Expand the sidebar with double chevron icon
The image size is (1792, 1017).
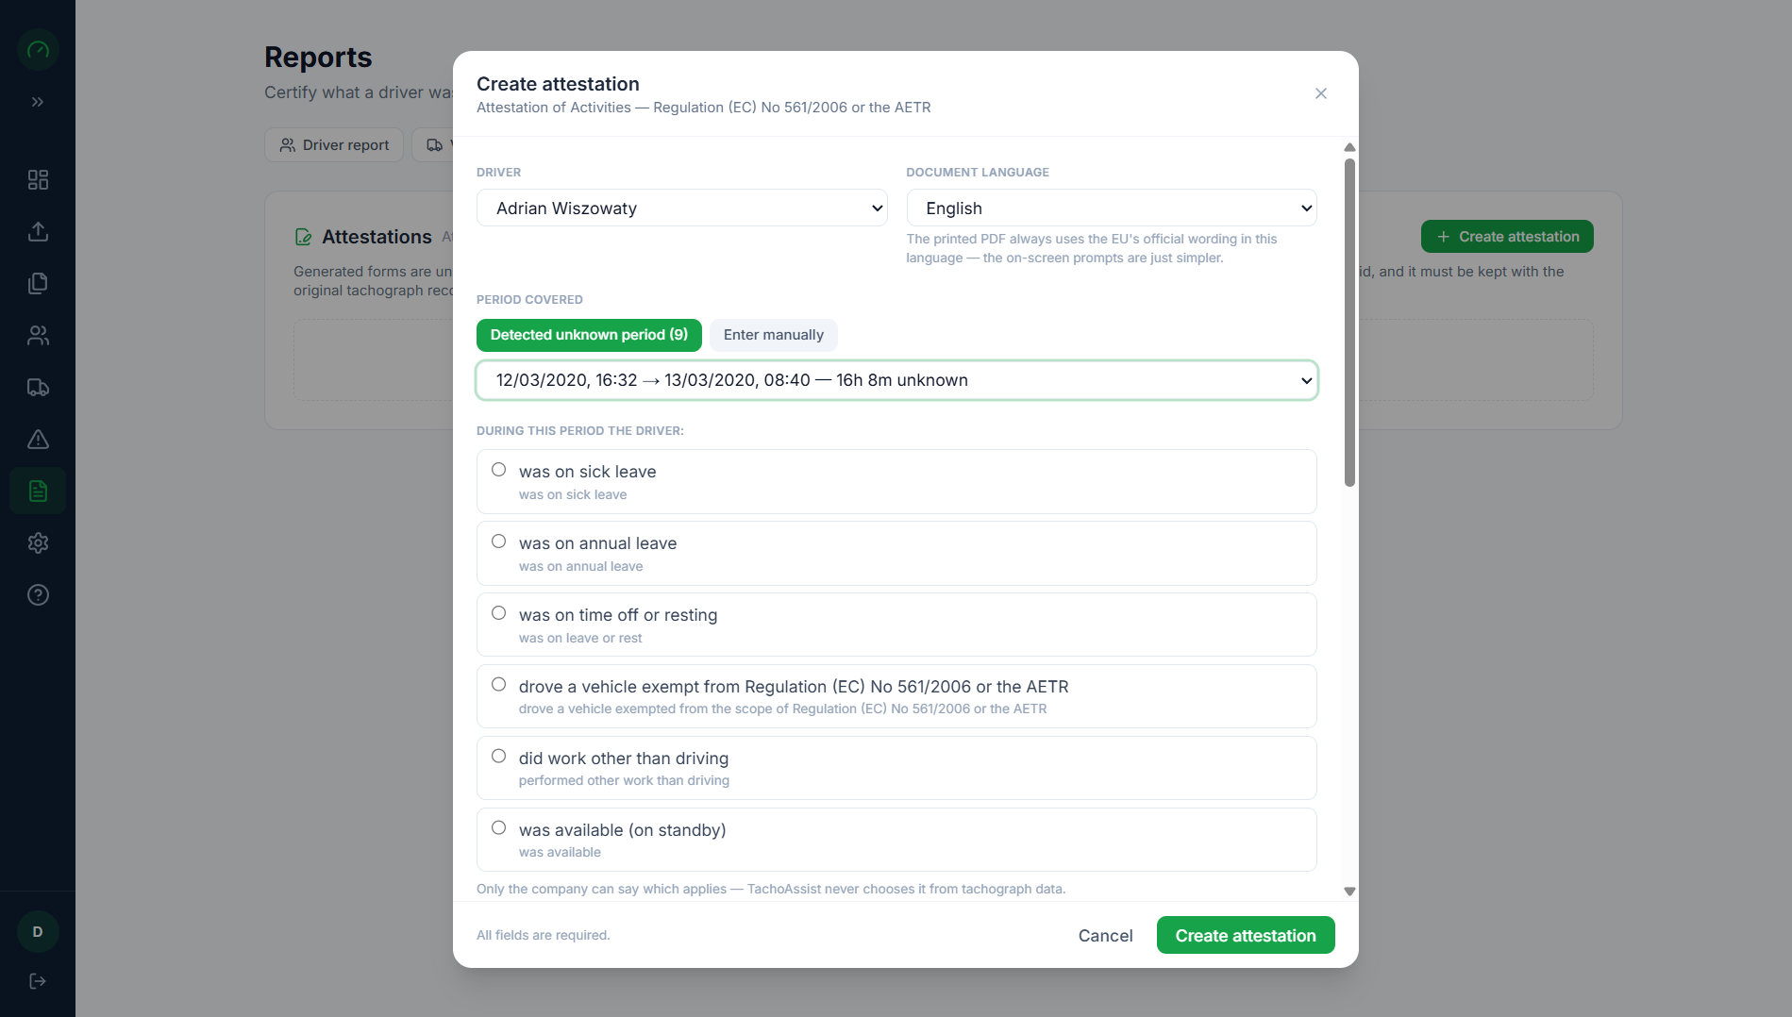tap(38, 102)
